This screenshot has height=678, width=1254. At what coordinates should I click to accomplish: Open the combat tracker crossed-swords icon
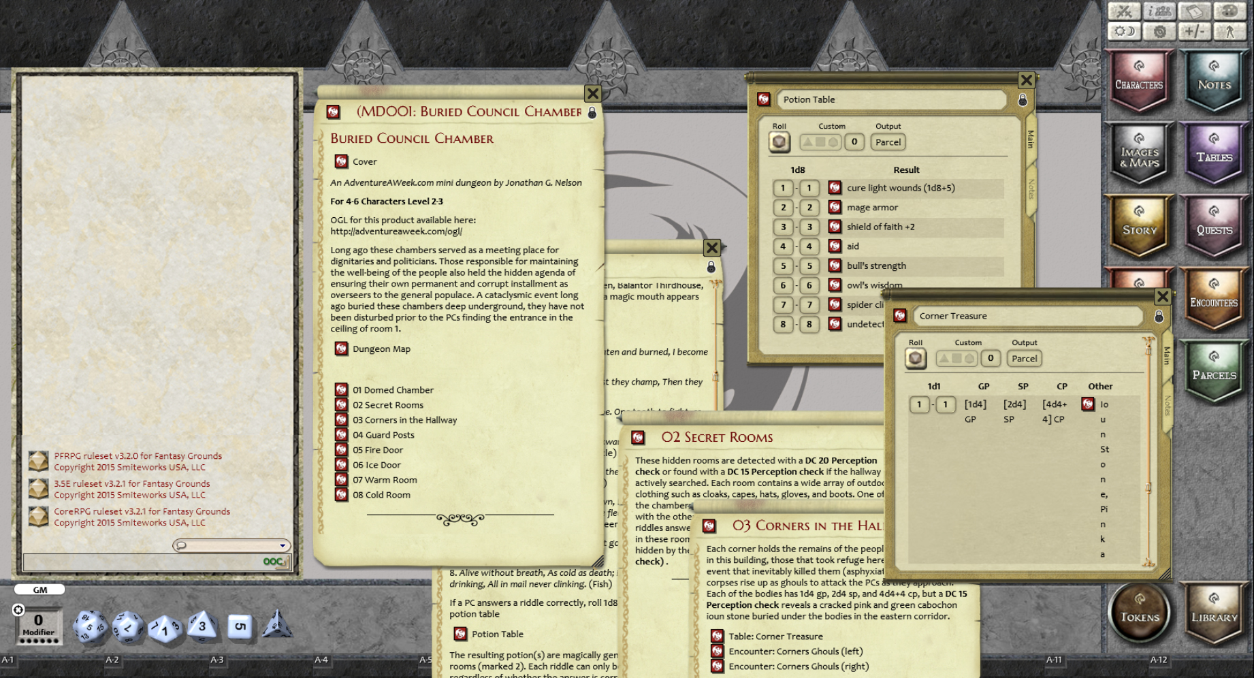pyautogui.click(x=1125, y=11)
